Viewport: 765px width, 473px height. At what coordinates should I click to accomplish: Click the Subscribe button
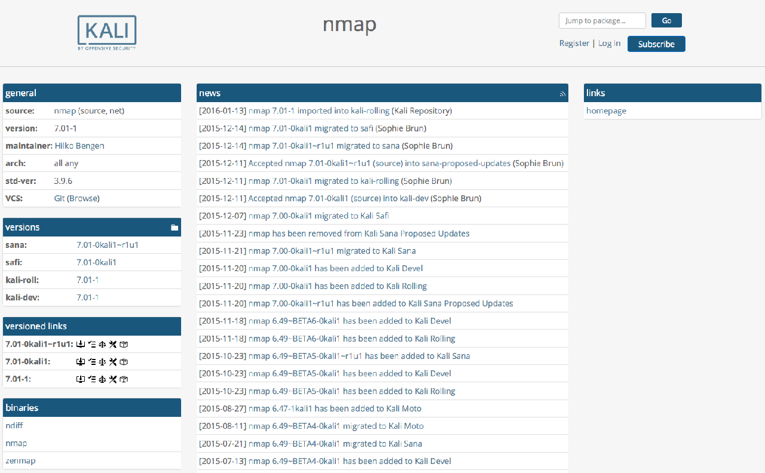pos(656,44)
